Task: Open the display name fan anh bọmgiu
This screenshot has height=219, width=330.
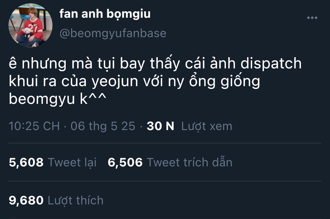Action: [x=105, y=14]
